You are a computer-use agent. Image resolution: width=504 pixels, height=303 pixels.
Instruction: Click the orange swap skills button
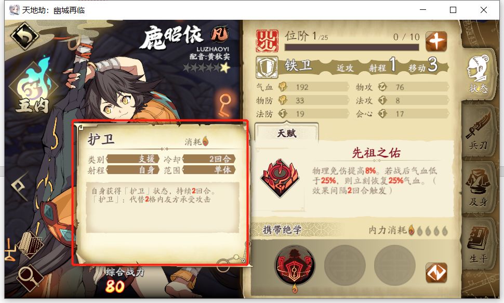(436, 273)
